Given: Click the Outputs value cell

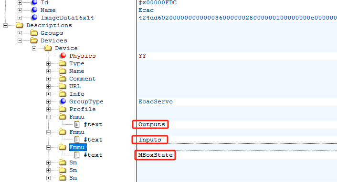Looking at the screenshot, I should click(151, 124).
